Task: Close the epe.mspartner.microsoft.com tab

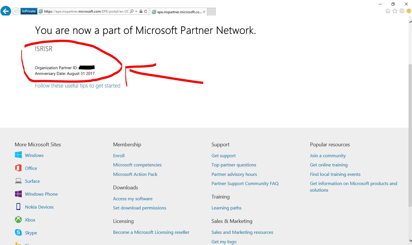Action: click(204, 12)
